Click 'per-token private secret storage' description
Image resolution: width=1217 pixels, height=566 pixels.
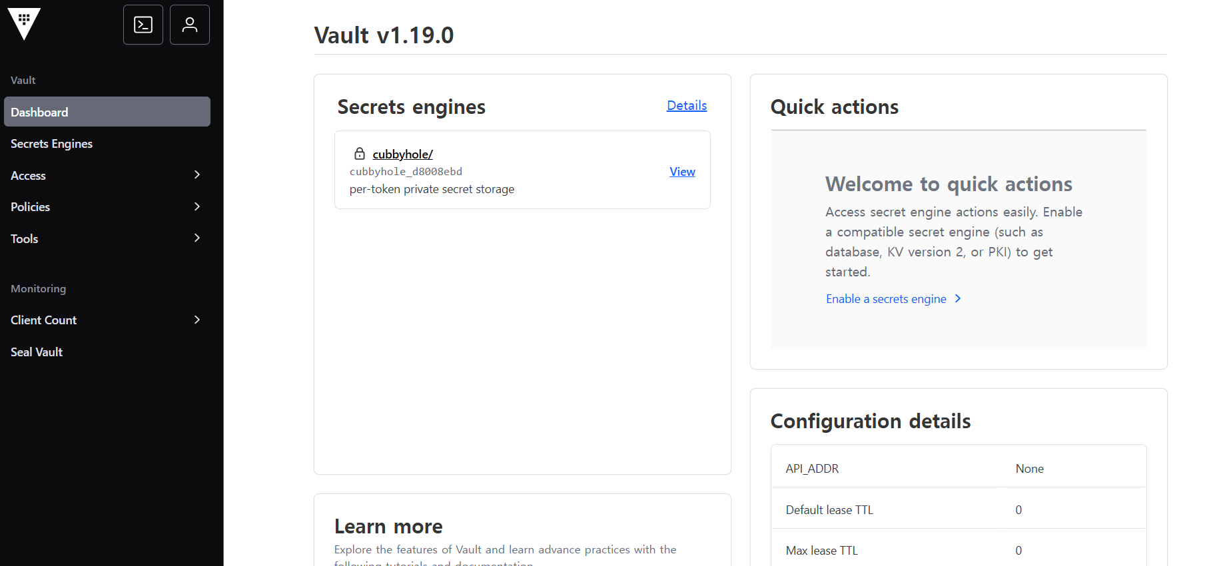pos(432,189)
